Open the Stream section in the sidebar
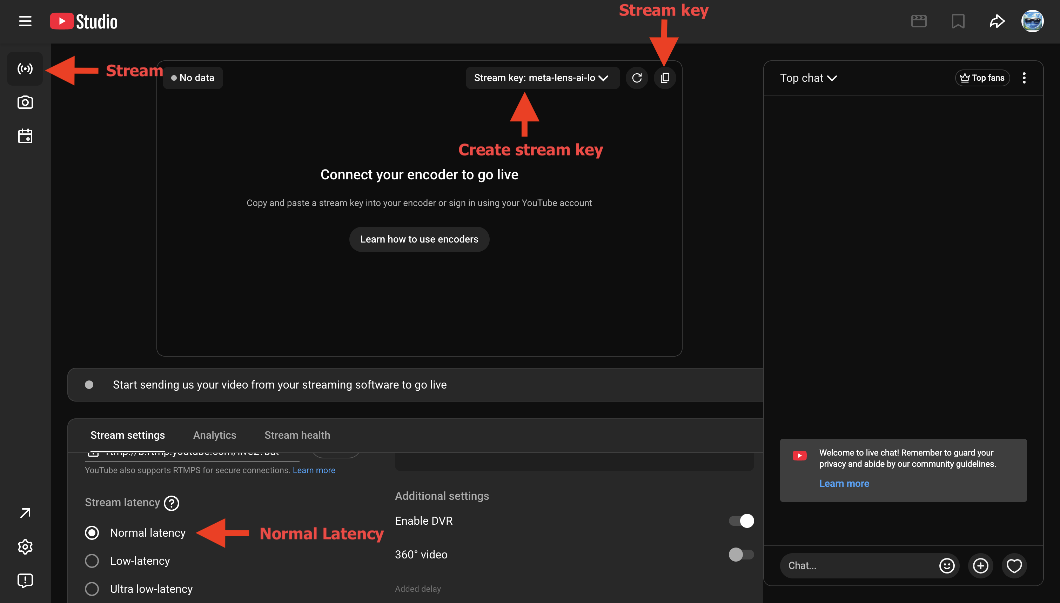Image resolution: width=1060 pixels, height=603 pixels. tap(25, 68)
